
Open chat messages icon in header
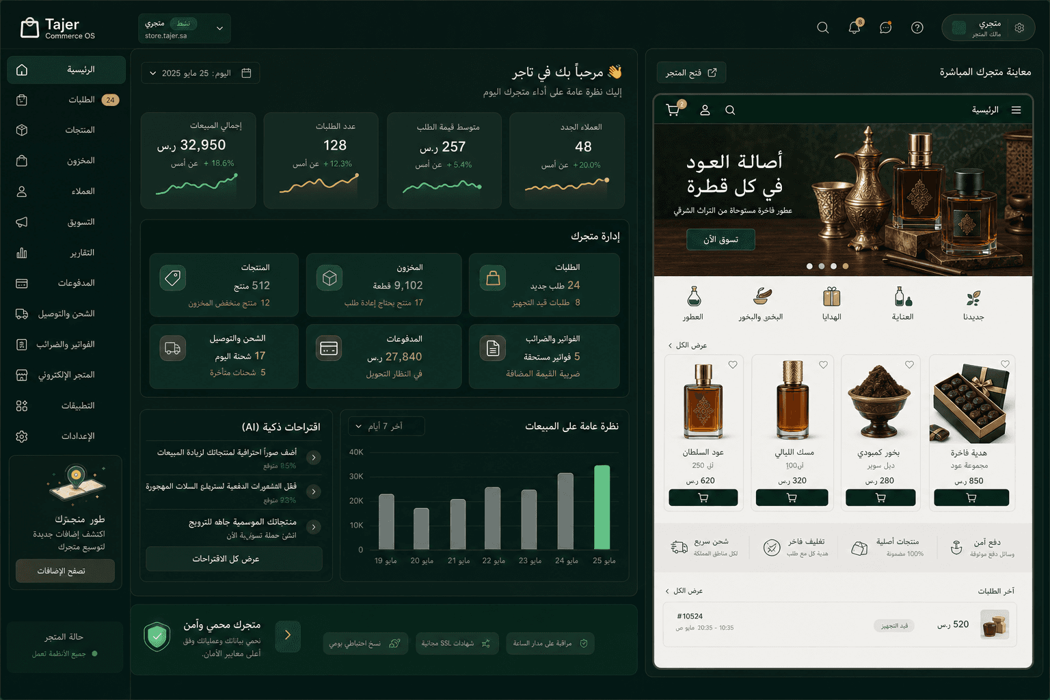tap(886, 28)
